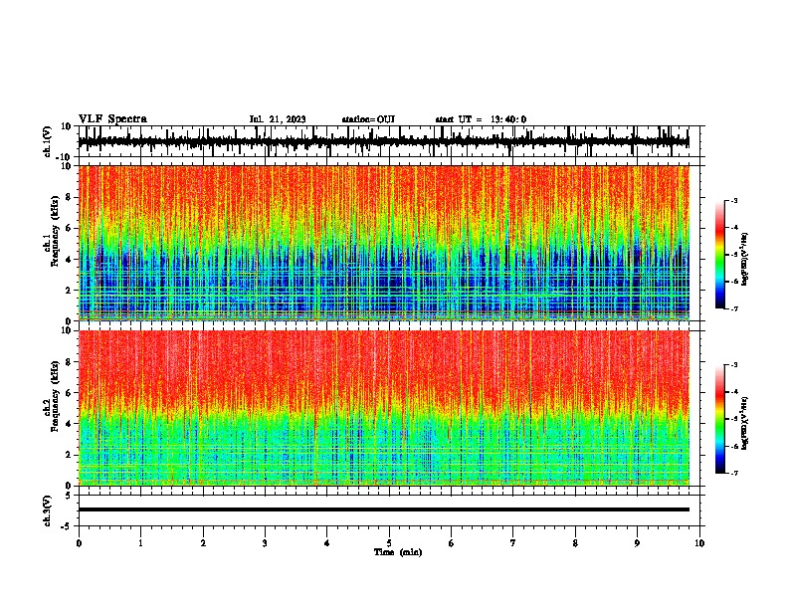The height and width of the screenshot is (609, 788).
Task: Select the date 'Jul 21, 2023' label
Action: tap(278, 119)
